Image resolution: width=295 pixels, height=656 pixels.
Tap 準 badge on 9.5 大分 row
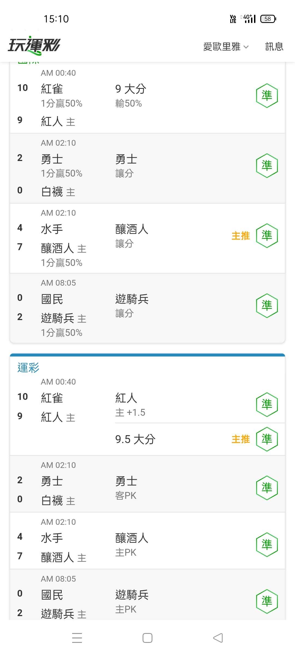(267, 439)
